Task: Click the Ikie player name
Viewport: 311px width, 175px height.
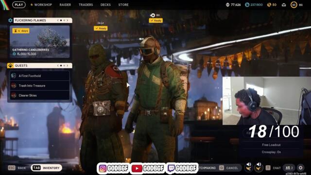Action: click(101, 23)
